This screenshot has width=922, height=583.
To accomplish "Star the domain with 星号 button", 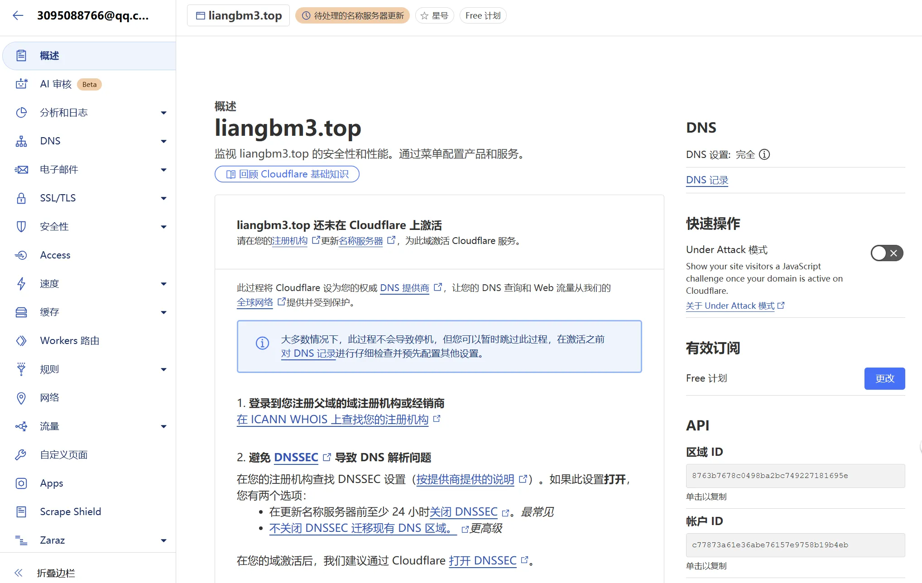I will (434, 16).
